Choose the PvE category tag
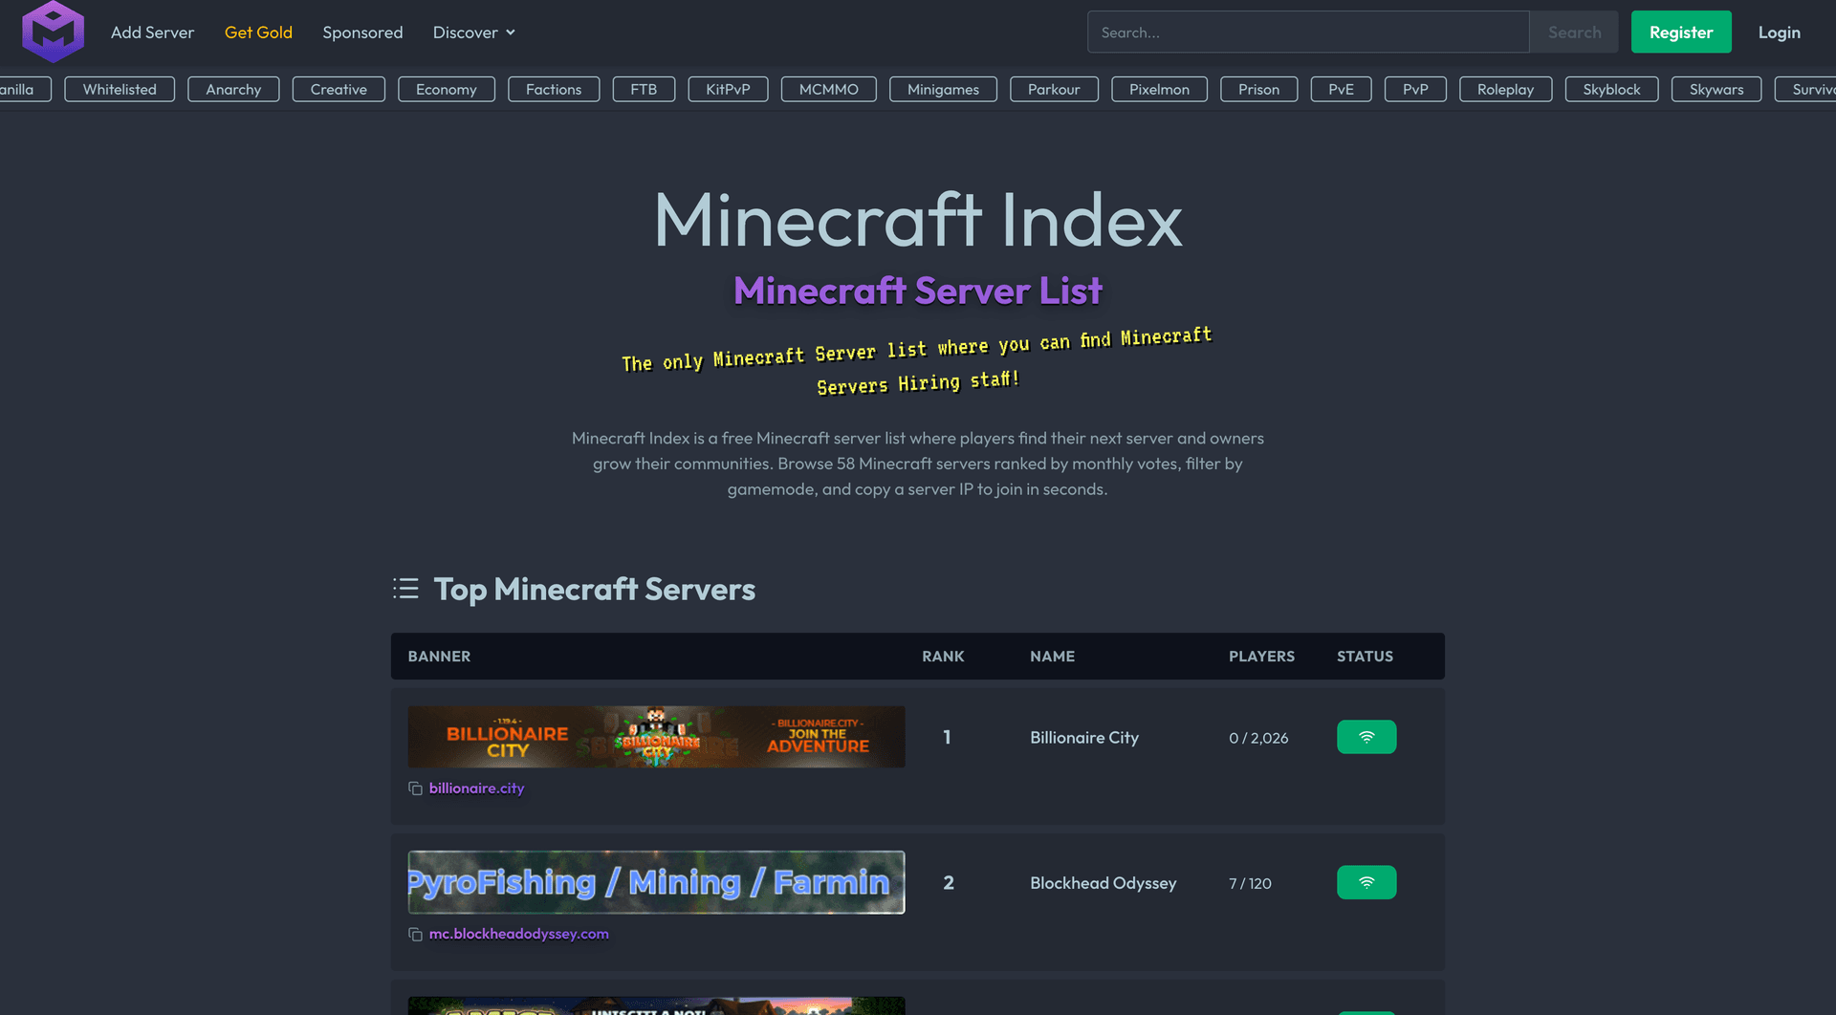1836x1015 pixels. (1341, 89)
